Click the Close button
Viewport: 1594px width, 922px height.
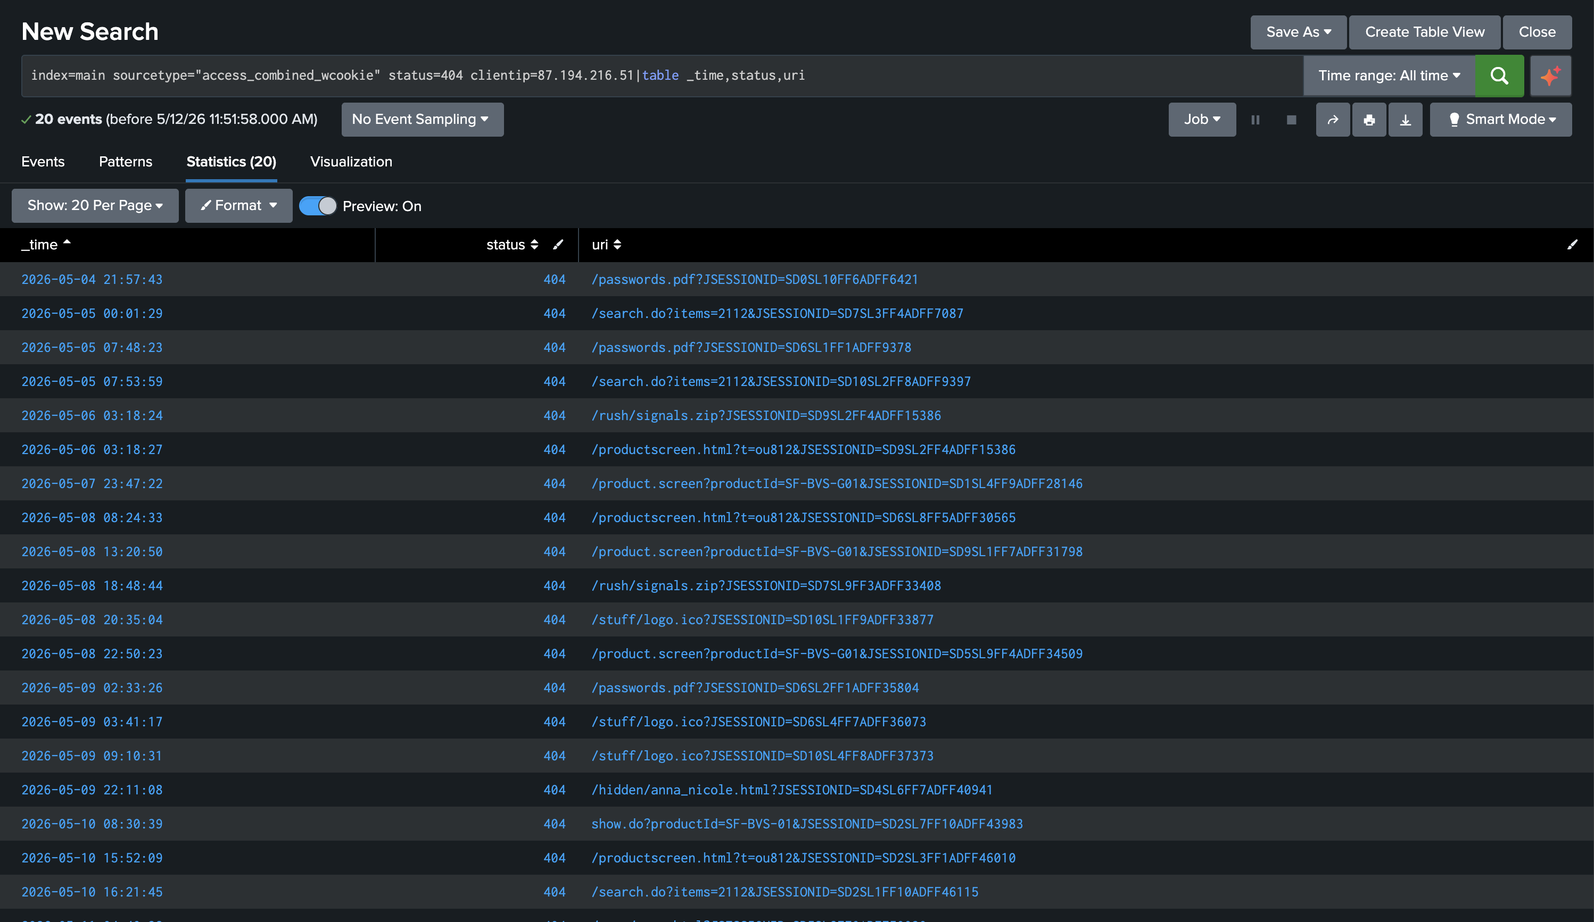pyautogui.click(x=1537, y=32)
